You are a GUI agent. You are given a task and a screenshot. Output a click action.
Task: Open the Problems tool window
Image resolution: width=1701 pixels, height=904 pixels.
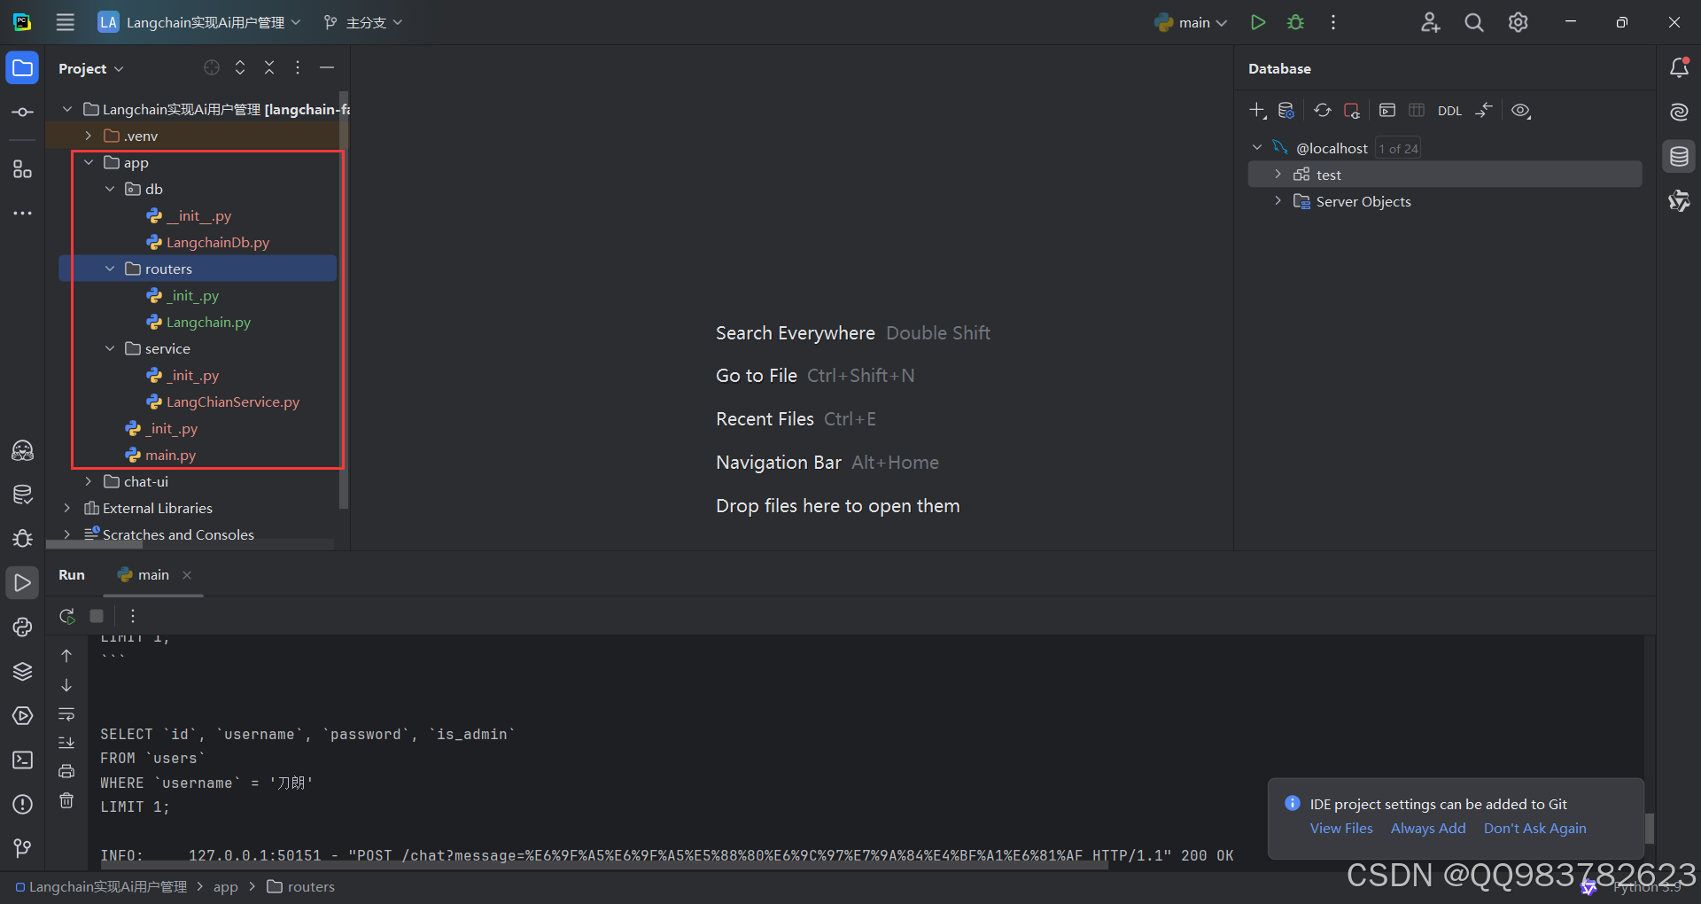[22, 804]
